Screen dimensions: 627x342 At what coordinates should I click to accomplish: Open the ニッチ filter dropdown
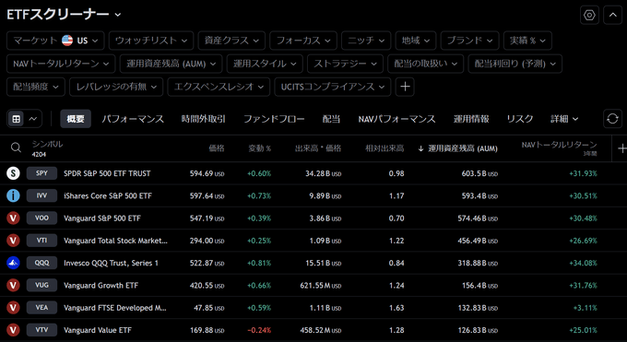[366, 41]
